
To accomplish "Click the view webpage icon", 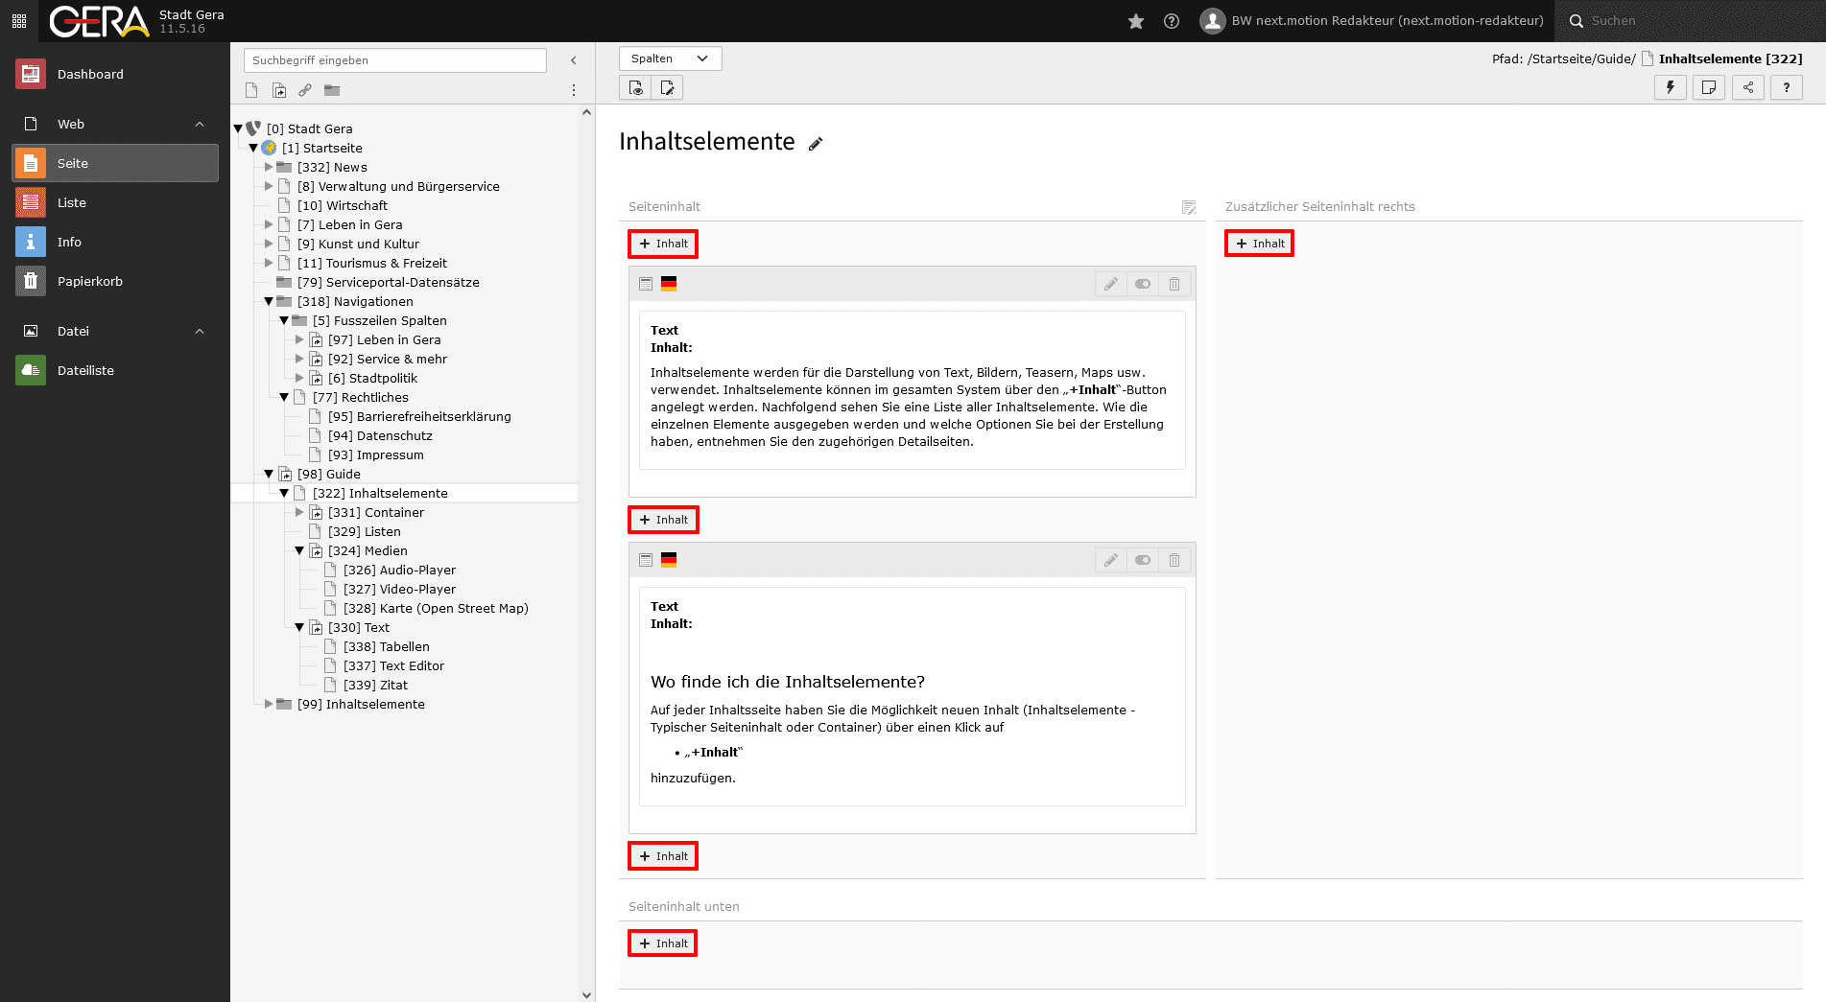I will [636, 88].
